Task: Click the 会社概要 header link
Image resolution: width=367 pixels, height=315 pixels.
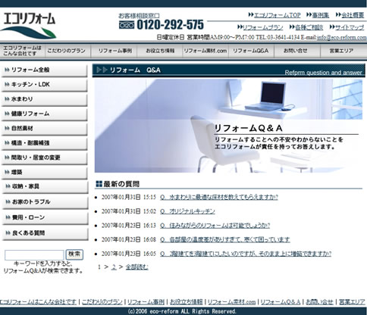Action: point(353,15)
